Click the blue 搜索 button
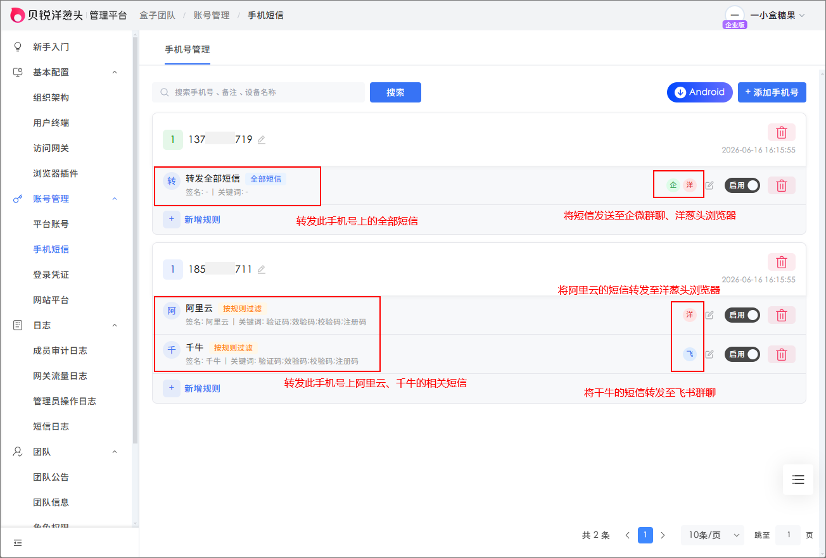The height and width of the screenshot is (558, 826). (x=395, y=92)
